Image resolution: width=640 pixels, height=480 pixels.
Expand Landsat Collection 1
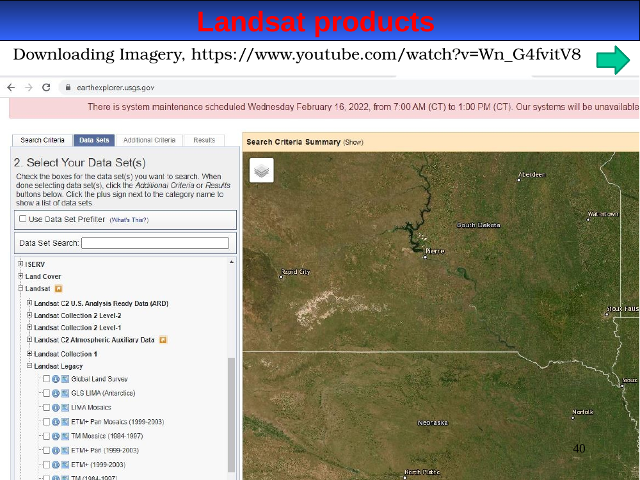click(29, 353)
